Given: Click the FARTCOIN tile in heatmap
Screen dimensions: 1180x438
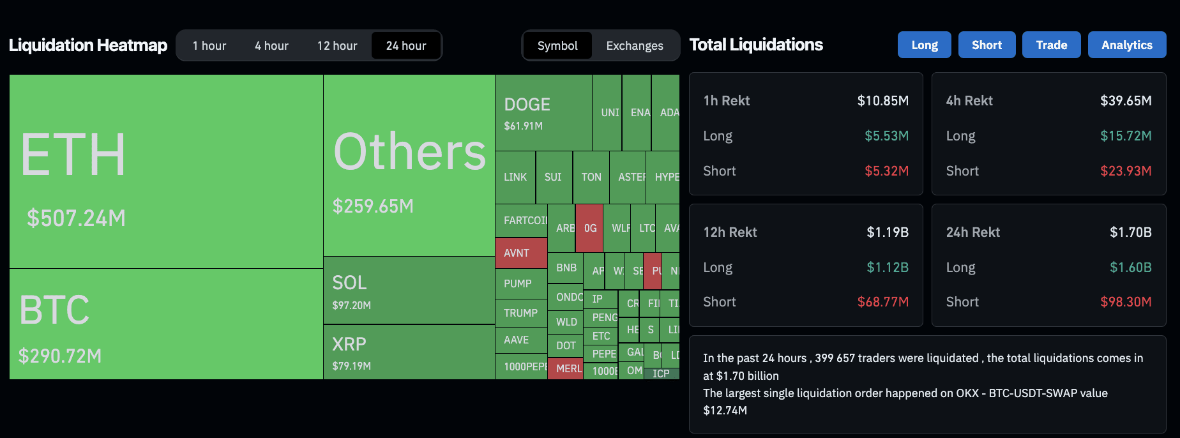Looking at the screenshot, I should pos(521,220).
